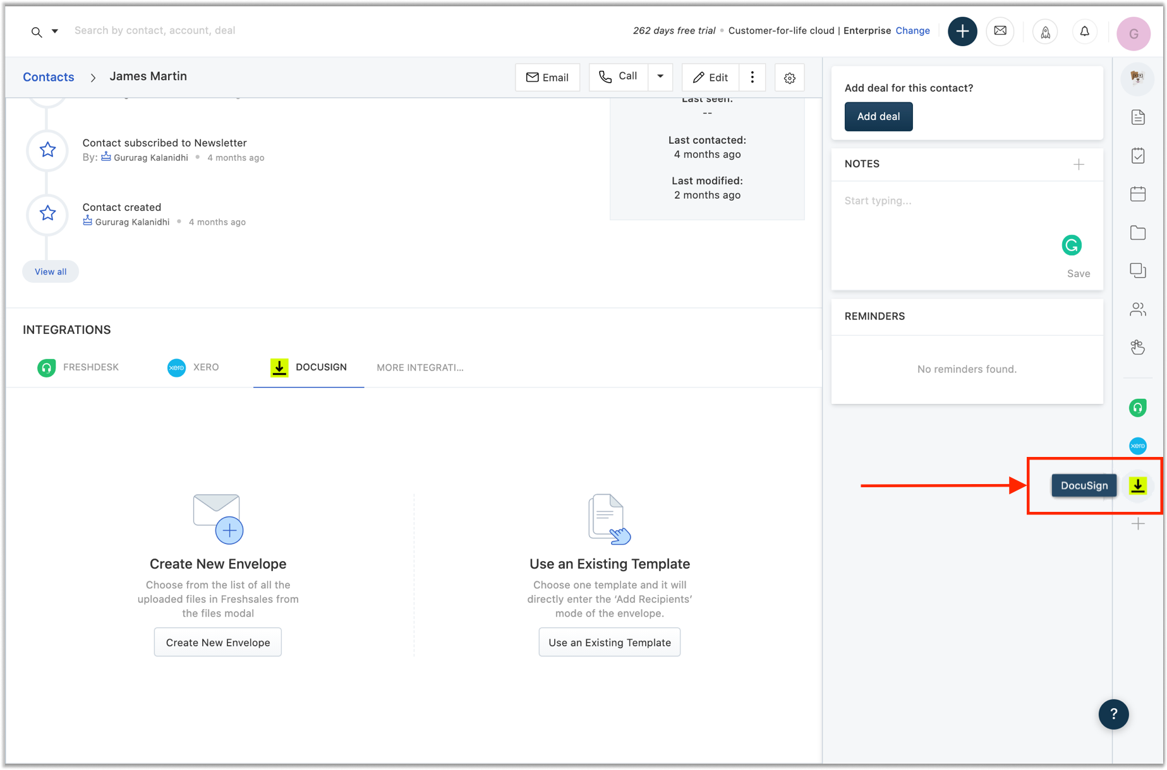1167x770 pixels.
Task: Open Xero app in right sidebar
Action: point(1138,446)
